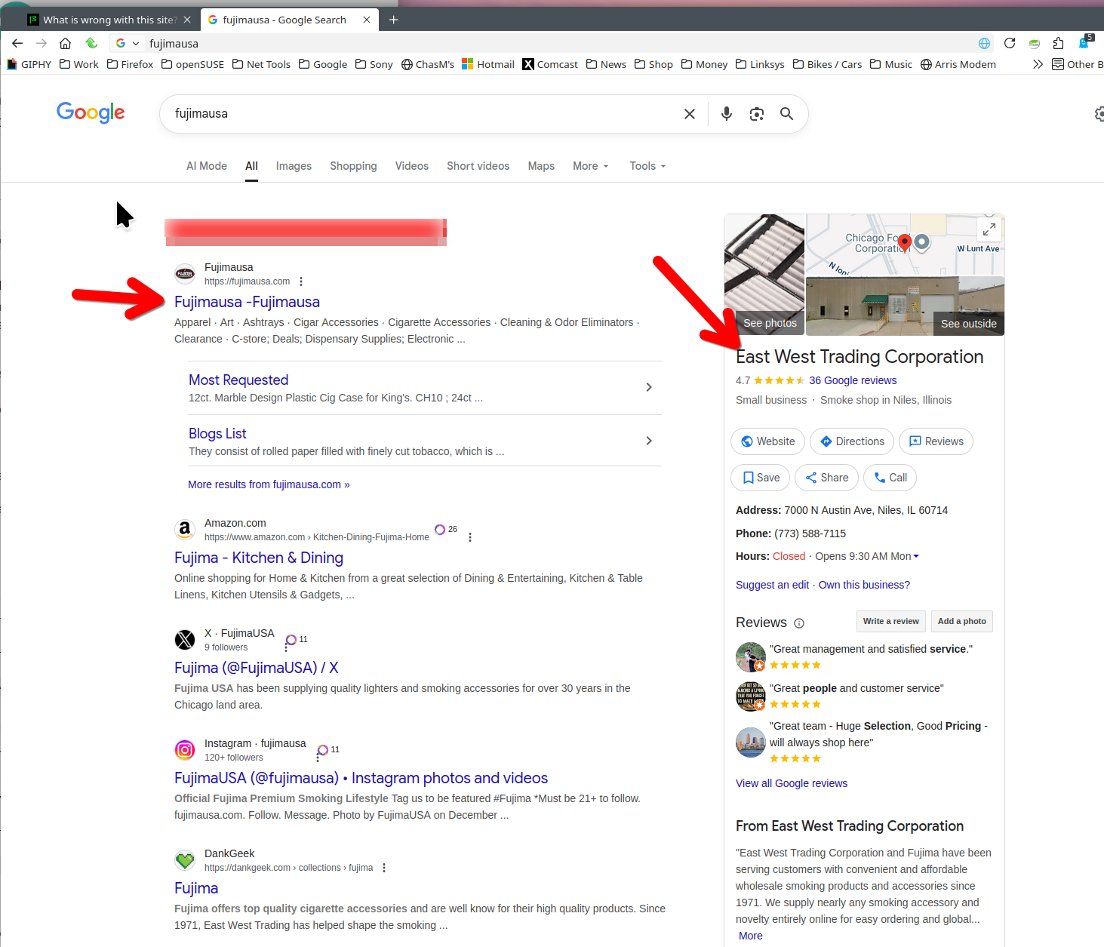This screenshot has width=1104, height=947.
Task: Click the Call button
Action: [x=890, y=478]
